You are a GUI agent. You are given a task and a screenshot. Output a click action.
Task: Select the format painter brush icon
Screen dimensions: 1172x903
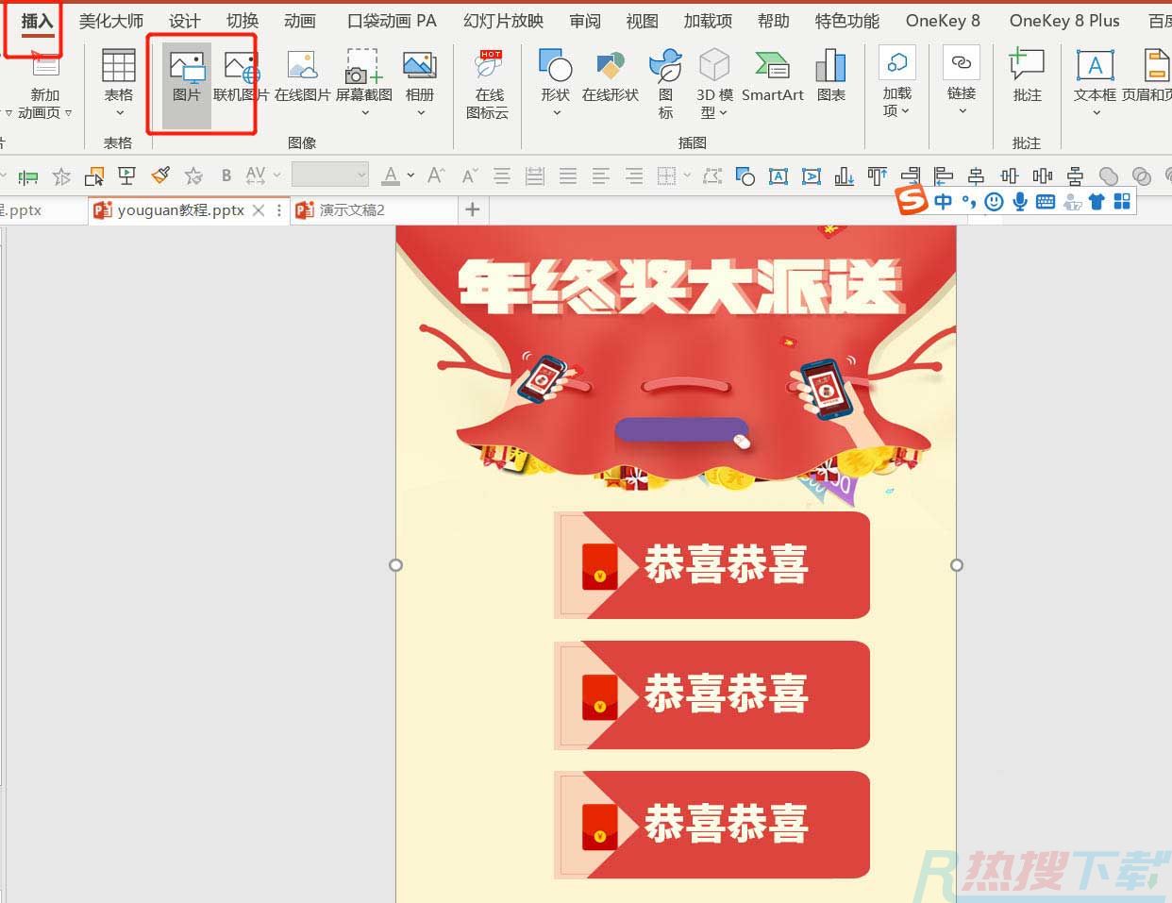[158, 176]
